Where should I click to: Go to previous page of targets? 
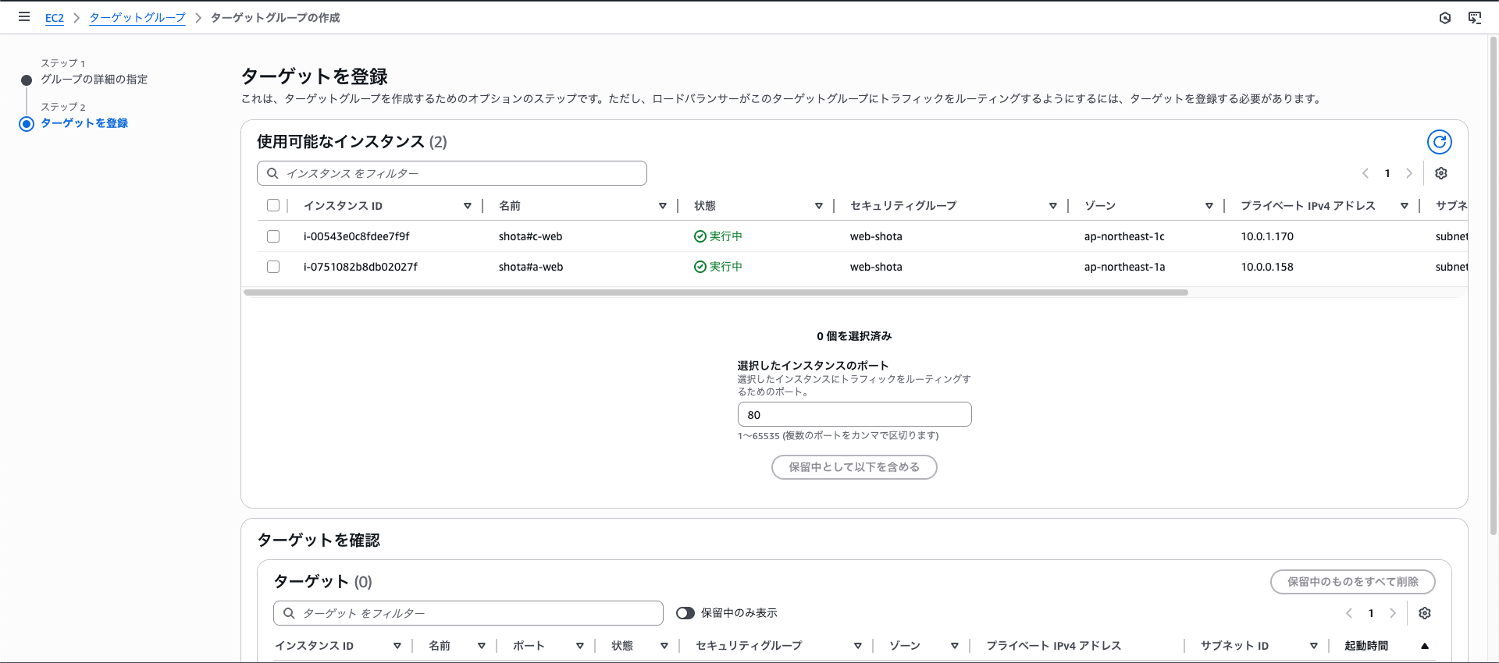1349,613
